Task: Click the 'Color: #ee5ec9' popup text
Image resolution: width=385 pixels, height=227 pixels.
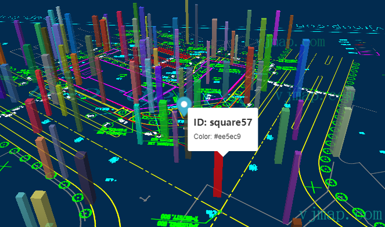Action: pos(217,137)
